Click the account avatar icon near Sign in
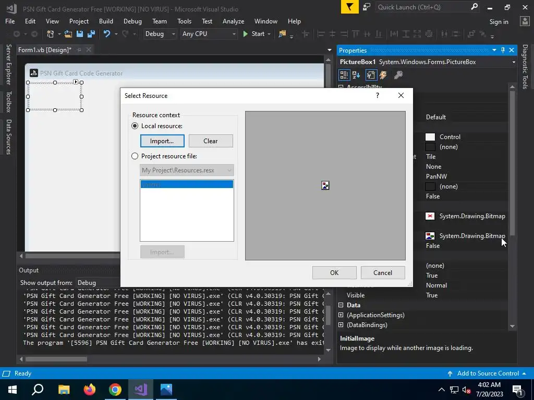This screenshot has width=534, height=400. (x=525, y=21)
